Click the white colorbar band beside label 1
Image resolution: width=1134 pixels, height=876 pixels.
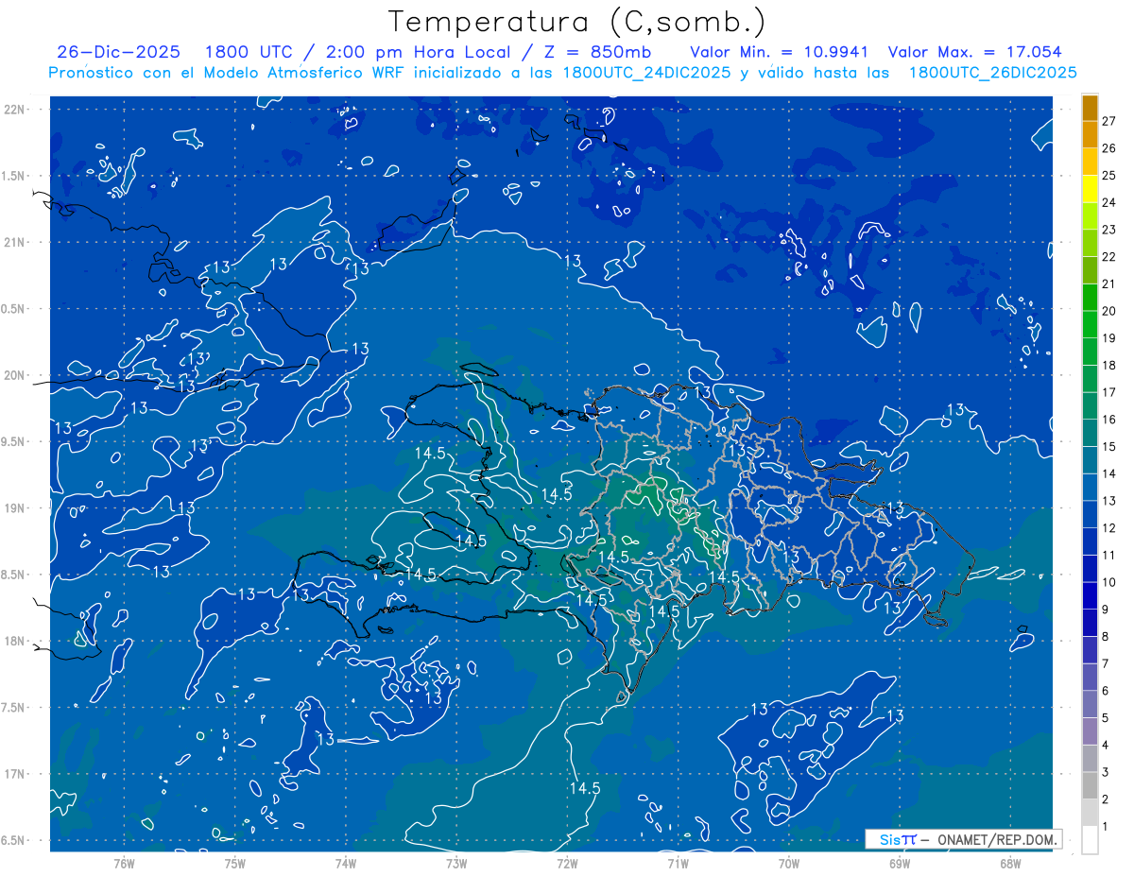tap(1090, 839)
